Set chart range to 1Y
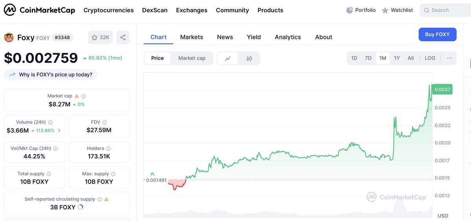 tap(397, 58)
